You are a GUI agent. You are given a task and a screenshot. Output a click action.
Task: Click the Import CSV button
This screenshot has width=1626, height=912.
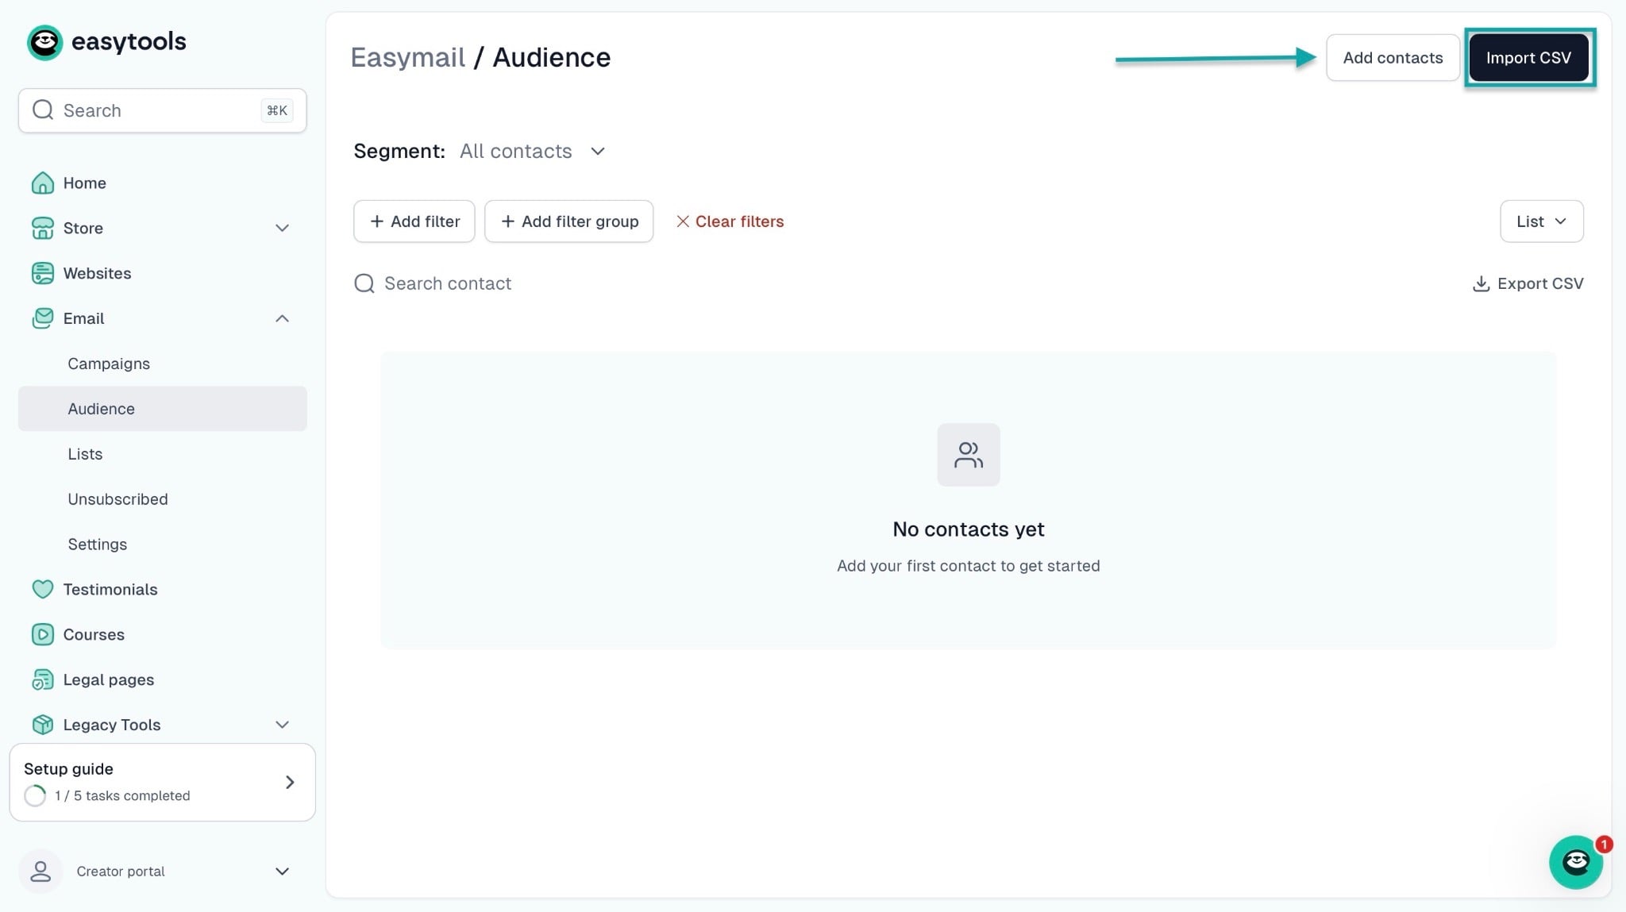pos(1528,58)
